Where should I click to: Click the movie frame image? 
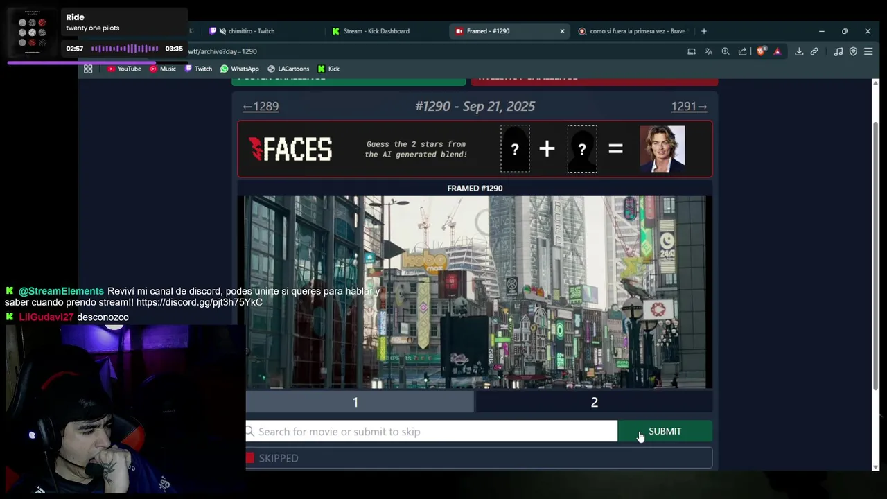coord(475,292)
